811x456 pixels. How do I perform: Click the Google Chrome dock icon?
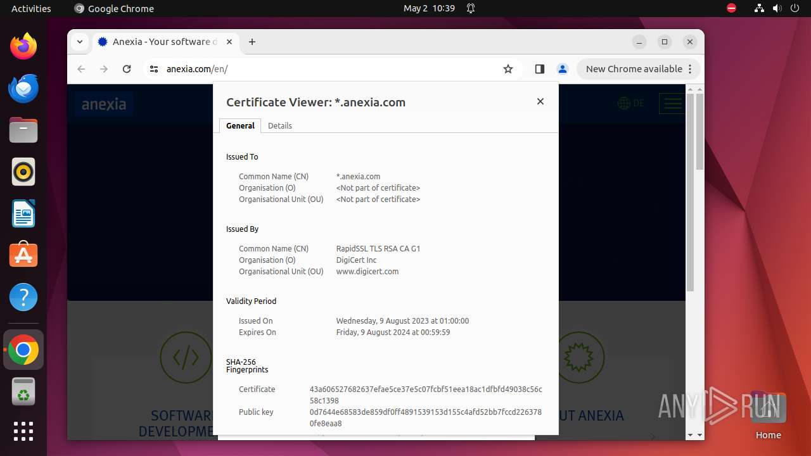pyautogui.click(x=23, y=350)
